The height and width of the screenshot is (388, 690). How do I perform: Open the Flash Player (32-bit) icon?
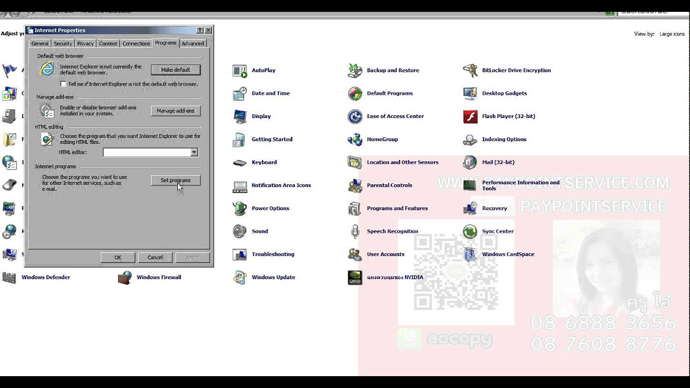pyautogui.click(x=471, y=116)
